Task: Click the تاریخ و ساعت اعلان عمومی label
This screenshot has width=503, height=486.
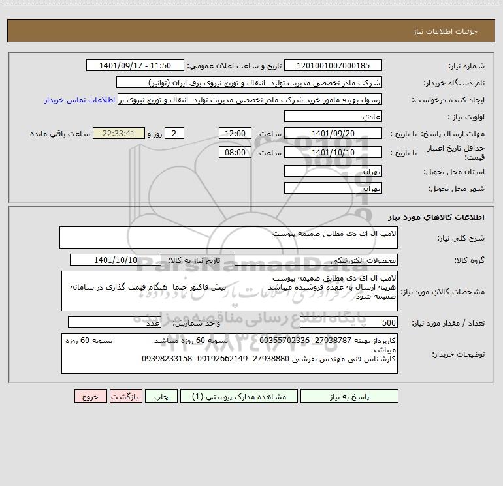Action: 235,66
